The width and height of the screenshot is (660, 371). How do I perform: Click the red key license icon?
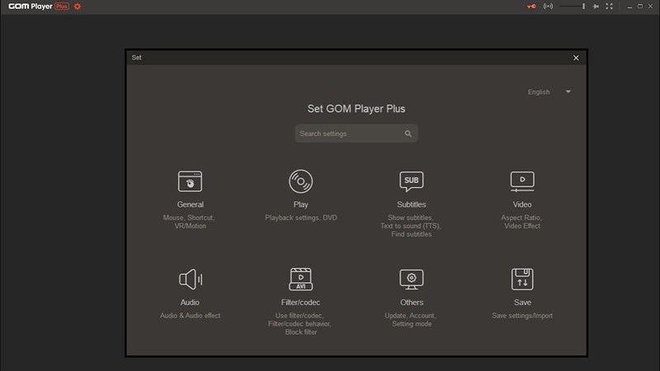531,7
